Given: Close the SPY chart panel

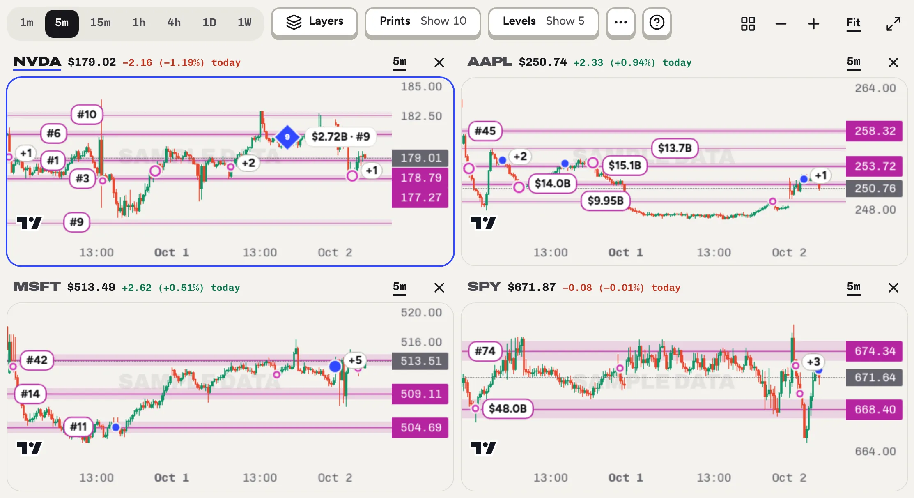Looking at the screenshot, I should 893,288.
